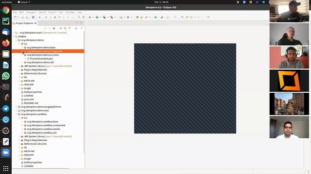This screenshot has width=311, height=174.
Task: Open Project Explorer filter icon
Action: point(69,29)
